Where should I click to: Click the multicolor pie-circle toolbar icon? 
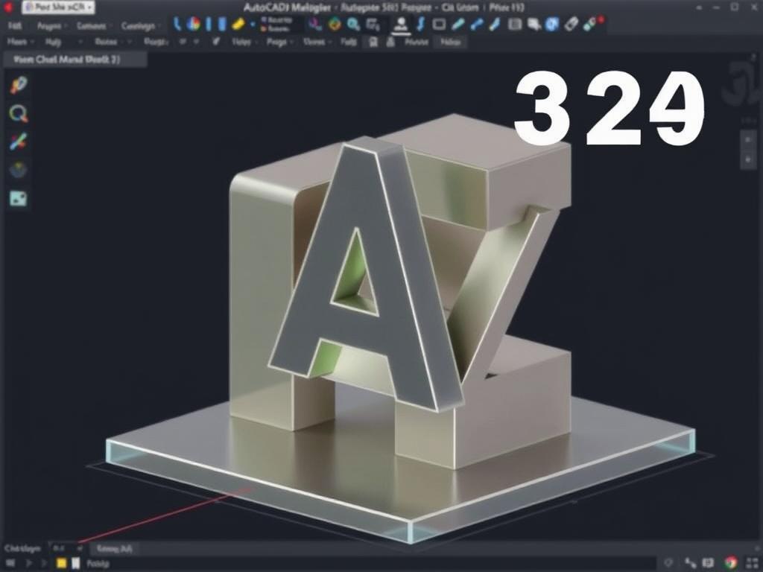point(194,24)
